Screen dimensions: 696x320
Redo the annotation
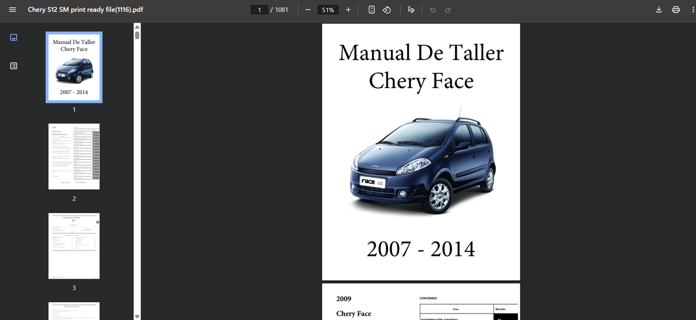(x=448, y=10)
